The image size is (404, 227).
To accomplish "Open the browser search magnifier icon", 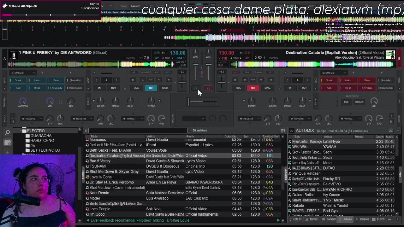I will pos(8,133).
